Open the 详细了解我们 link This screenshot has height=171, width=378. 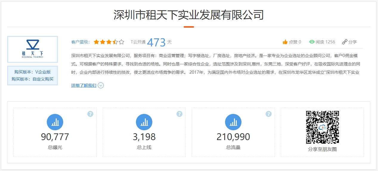pyautogui.click(x=84, y=86)
